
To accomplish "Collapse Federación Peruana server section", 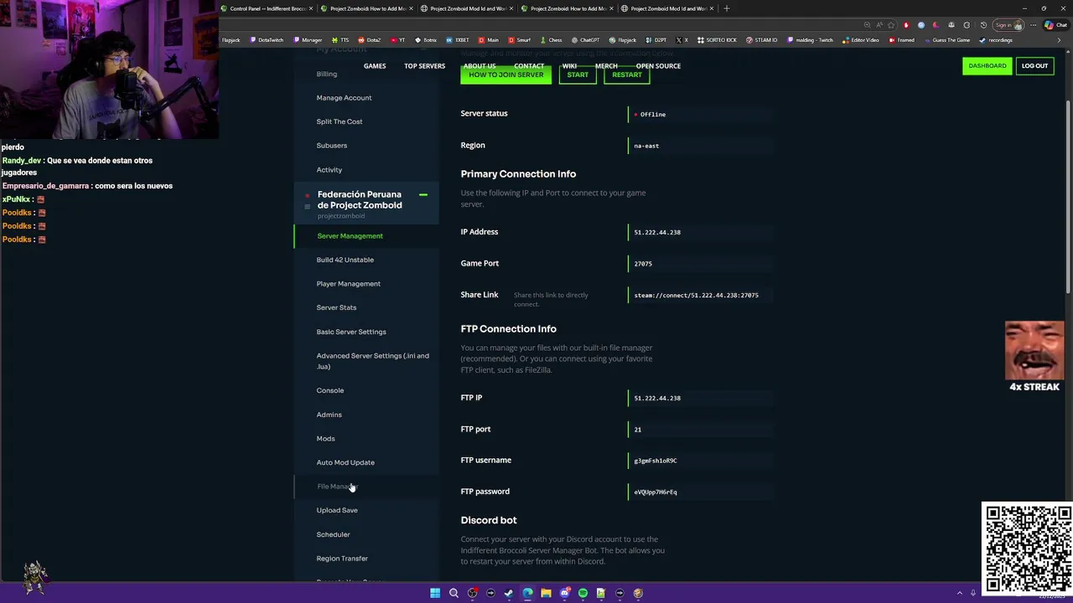I will tap(423, 194).
